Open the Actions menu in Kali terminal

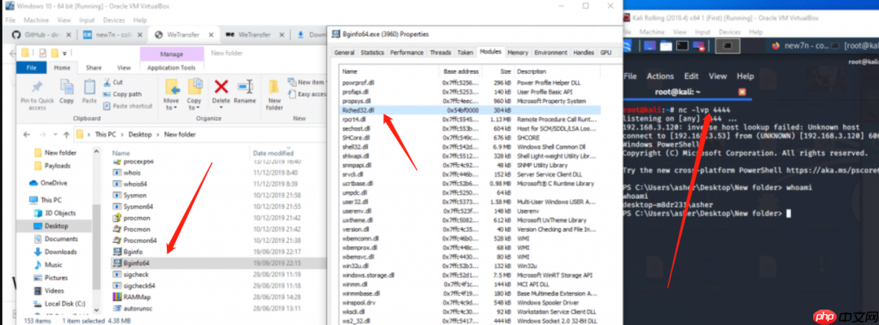pyautogui.click(x=660, y=76)
